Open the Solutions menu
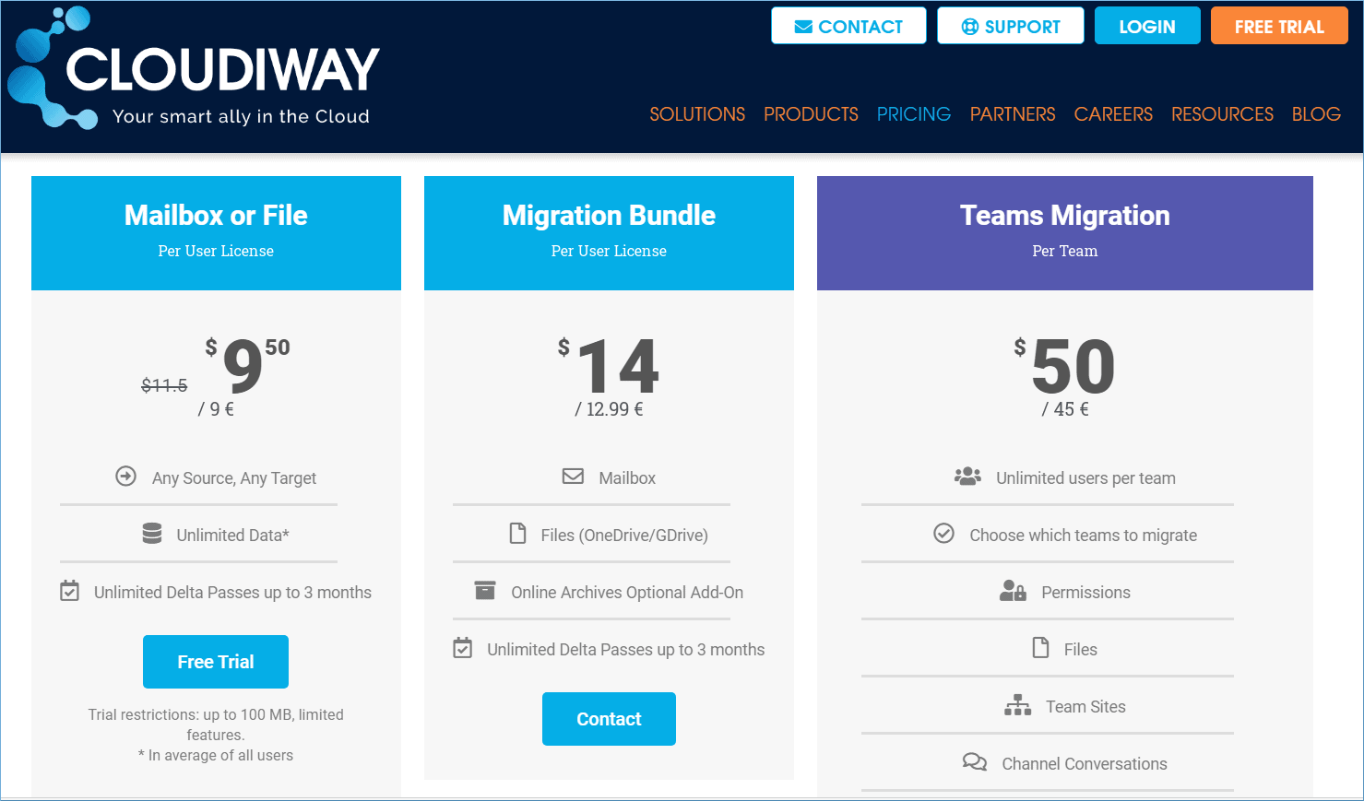This screenshot has width=1364, height=801. click(x=697, y=114)
